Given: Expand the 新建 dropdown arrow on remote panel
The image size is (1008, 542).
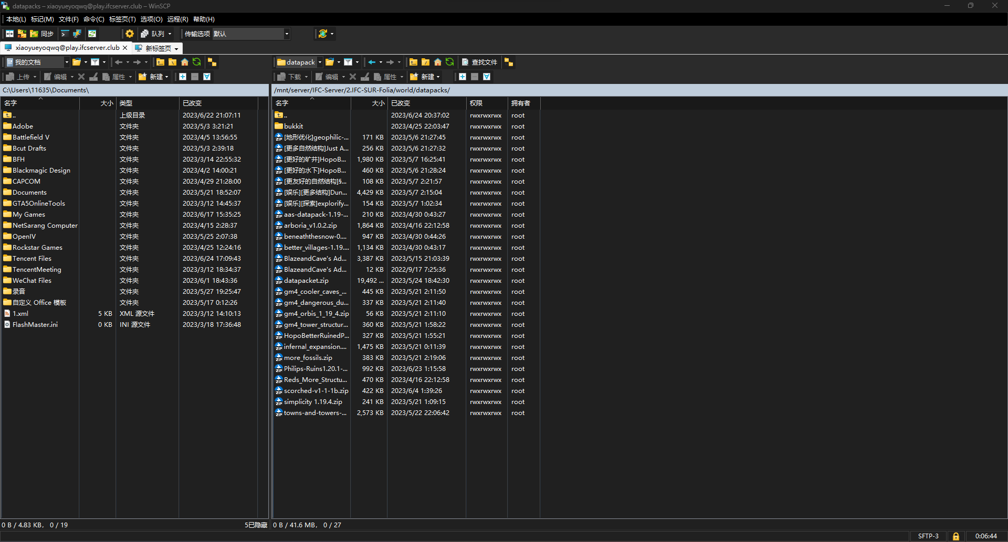Looking at the screenshot, I should pos(438,77).
